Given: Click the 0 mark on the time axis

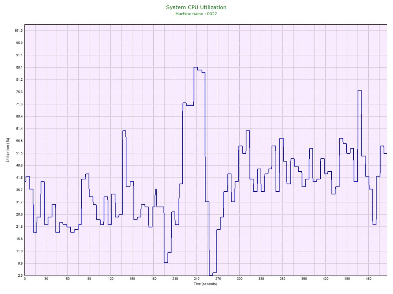Looking at the screenshot, I should pos(25,279).
